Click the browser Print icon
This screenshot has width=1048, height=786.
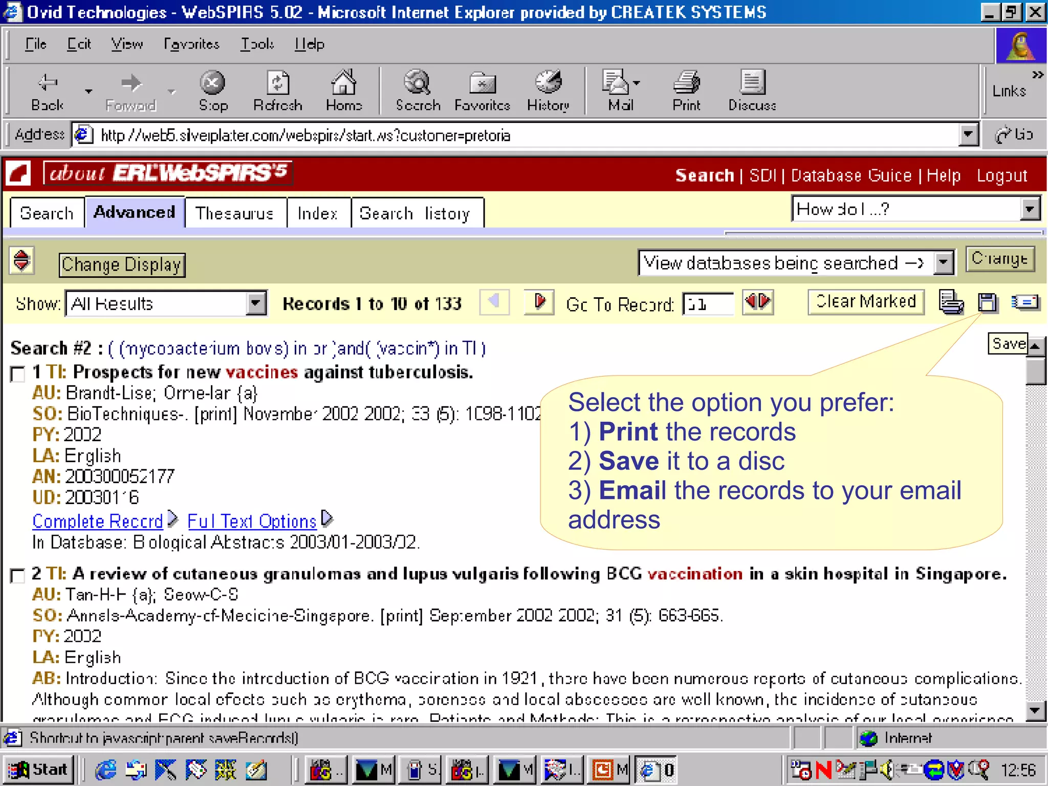point(687,82)
